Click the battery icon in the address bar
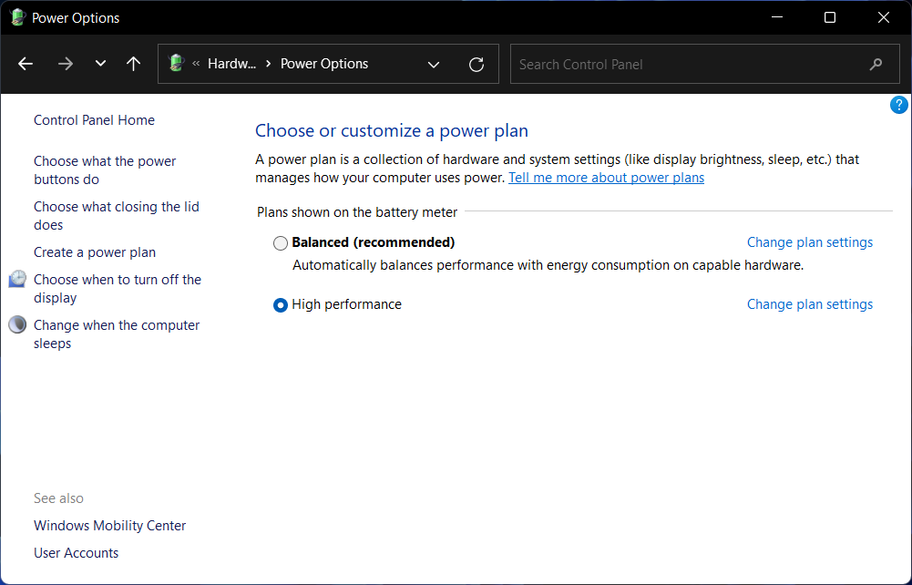 coord(176,64)
